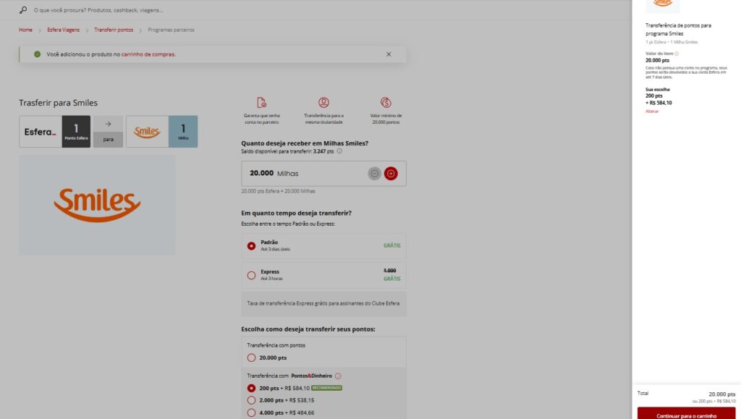The width and height of the screenshot is (741, 419).
Task: Select the Express transfer time option
Action: pos(252,275)
